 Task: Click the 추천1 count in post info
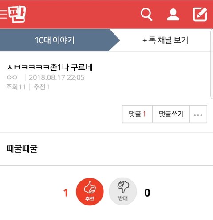pos(41,87)
